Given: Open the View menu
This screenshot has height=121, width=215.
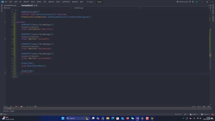Looking at the screenshot, I should click(16, 2).
